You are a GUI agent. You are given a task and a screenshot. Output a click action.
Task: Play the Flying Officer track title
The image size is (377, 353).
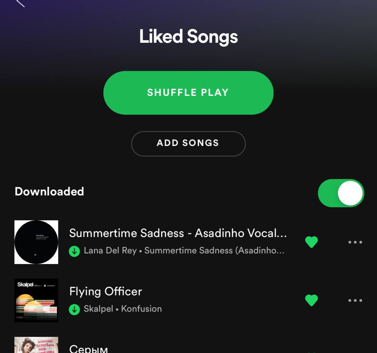click(x=105, y=291)
